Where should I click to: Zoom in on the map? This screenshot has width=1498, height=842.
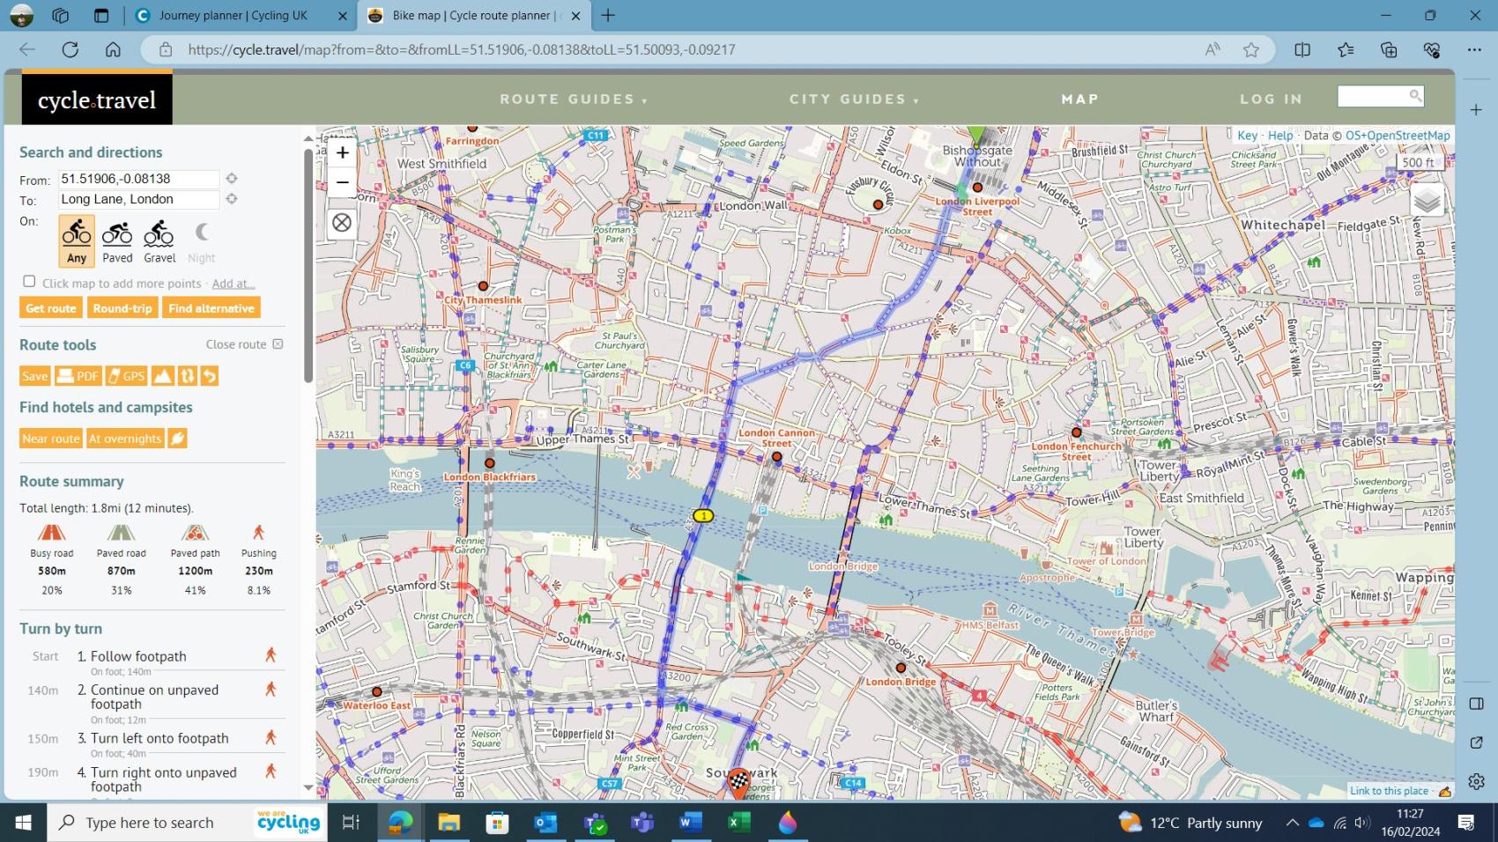(342, 152)
